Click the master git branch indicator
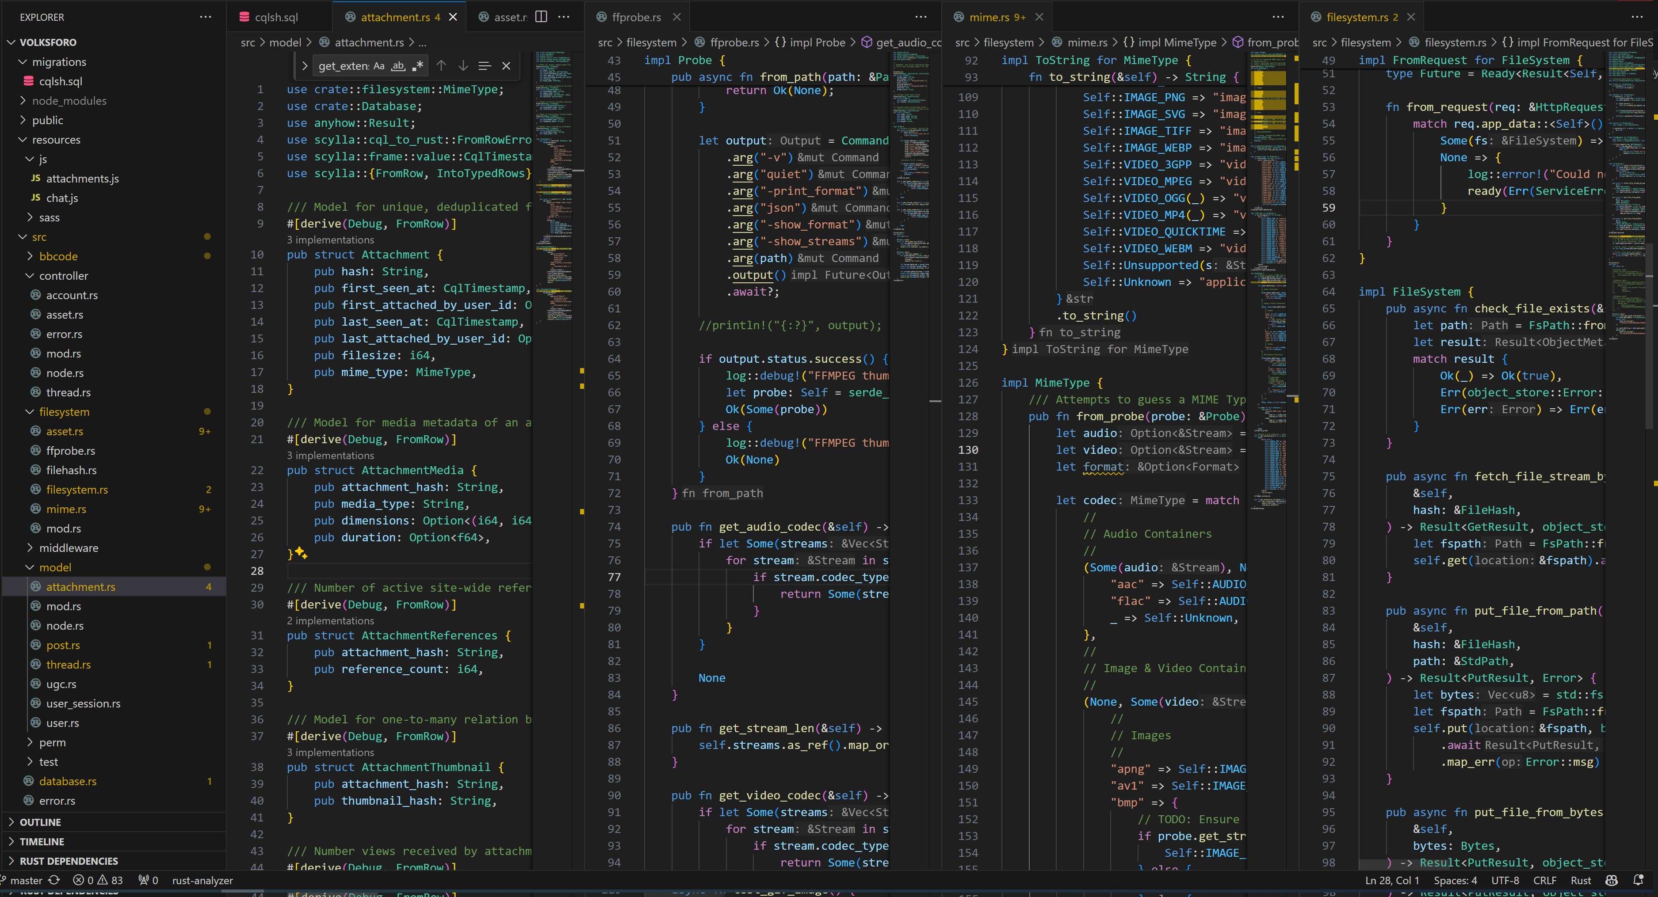Screen dimensions: 1658x897 point(21,880)
